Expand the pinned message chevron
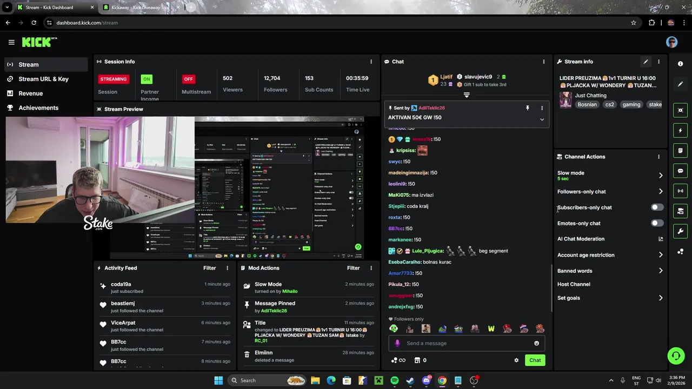 542,119
